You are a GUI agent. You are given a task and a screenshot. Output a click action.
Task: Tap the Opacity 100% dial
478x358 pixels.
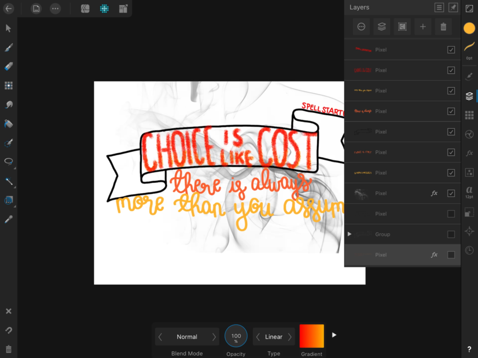pos(236,336)
